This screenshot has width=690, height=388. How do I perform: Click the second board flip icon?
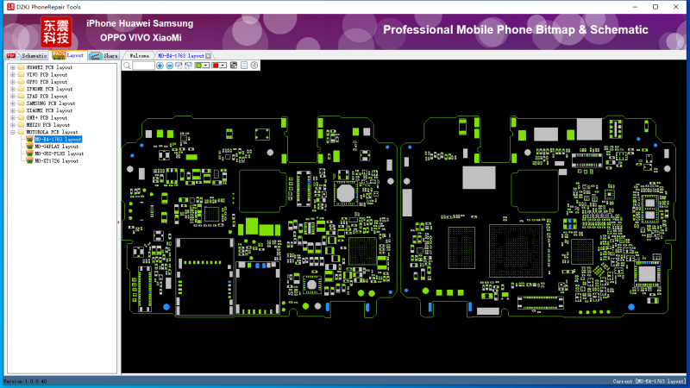pyautogui.click(x=188, y=66)
